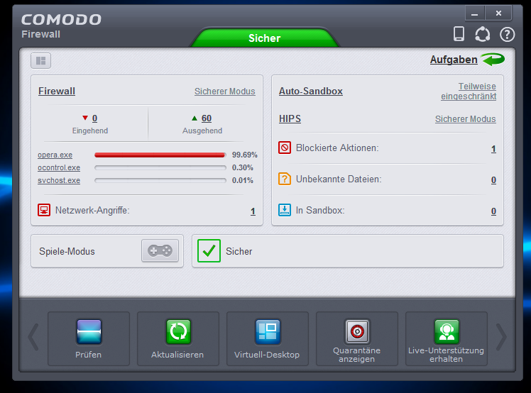Open In Sandbox count 0
This screenshot has height=393, width=531.
[x=494, y=211]
